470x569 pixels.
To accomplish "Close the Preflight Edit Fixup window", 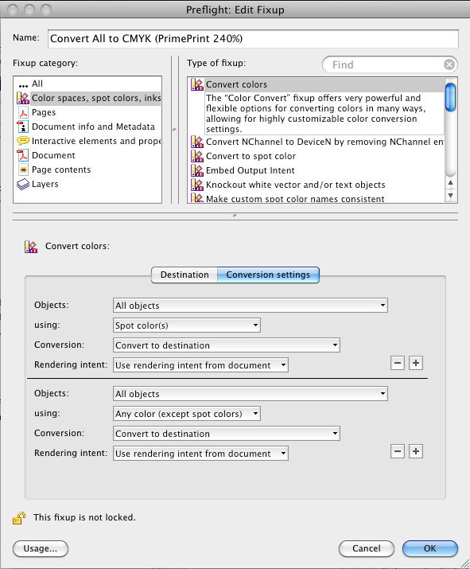I will [13, 10].
